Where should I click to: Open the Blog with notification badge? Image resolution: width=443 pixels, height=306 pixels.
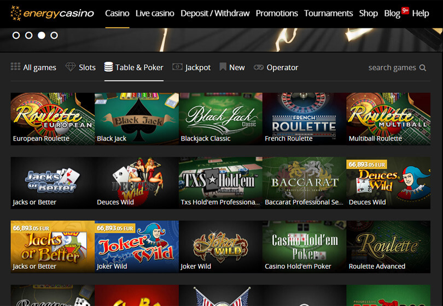[392, 13]
